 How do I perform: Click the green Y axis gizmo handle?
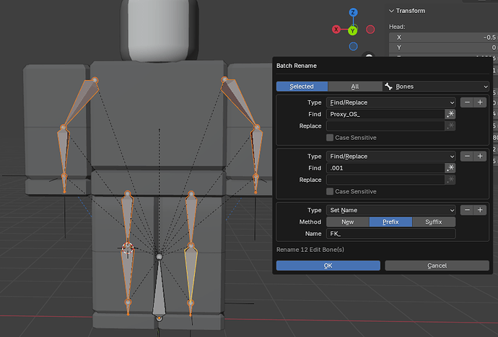tap(352, 31)
